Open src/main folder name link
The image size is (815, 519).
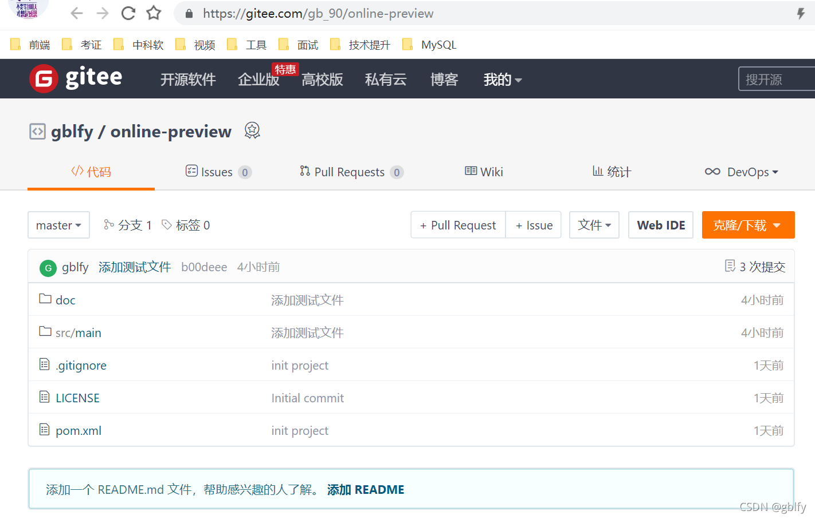point(79,333)
